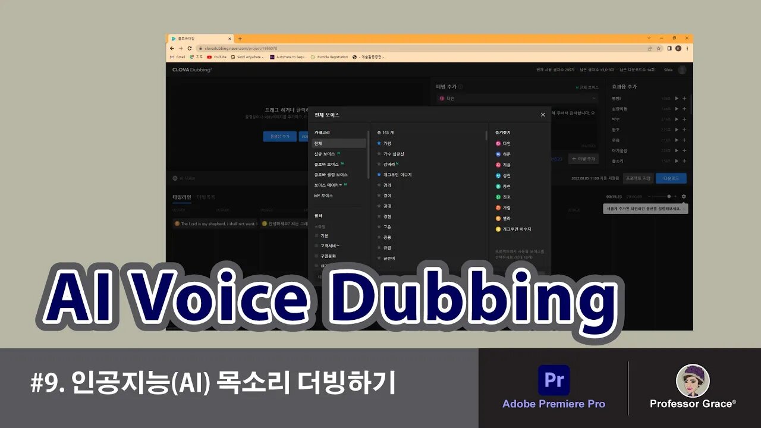The height and width of the screenshot is (428, 761).
Task: Close the 전체 보이스 dialog
Action: click(x=543, y=115)
